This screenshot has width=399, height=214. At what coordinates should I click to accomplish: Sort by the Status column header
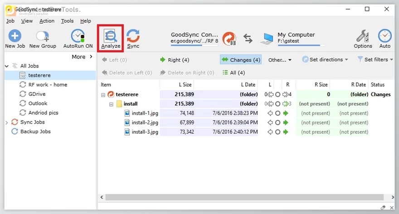[381, 85]
